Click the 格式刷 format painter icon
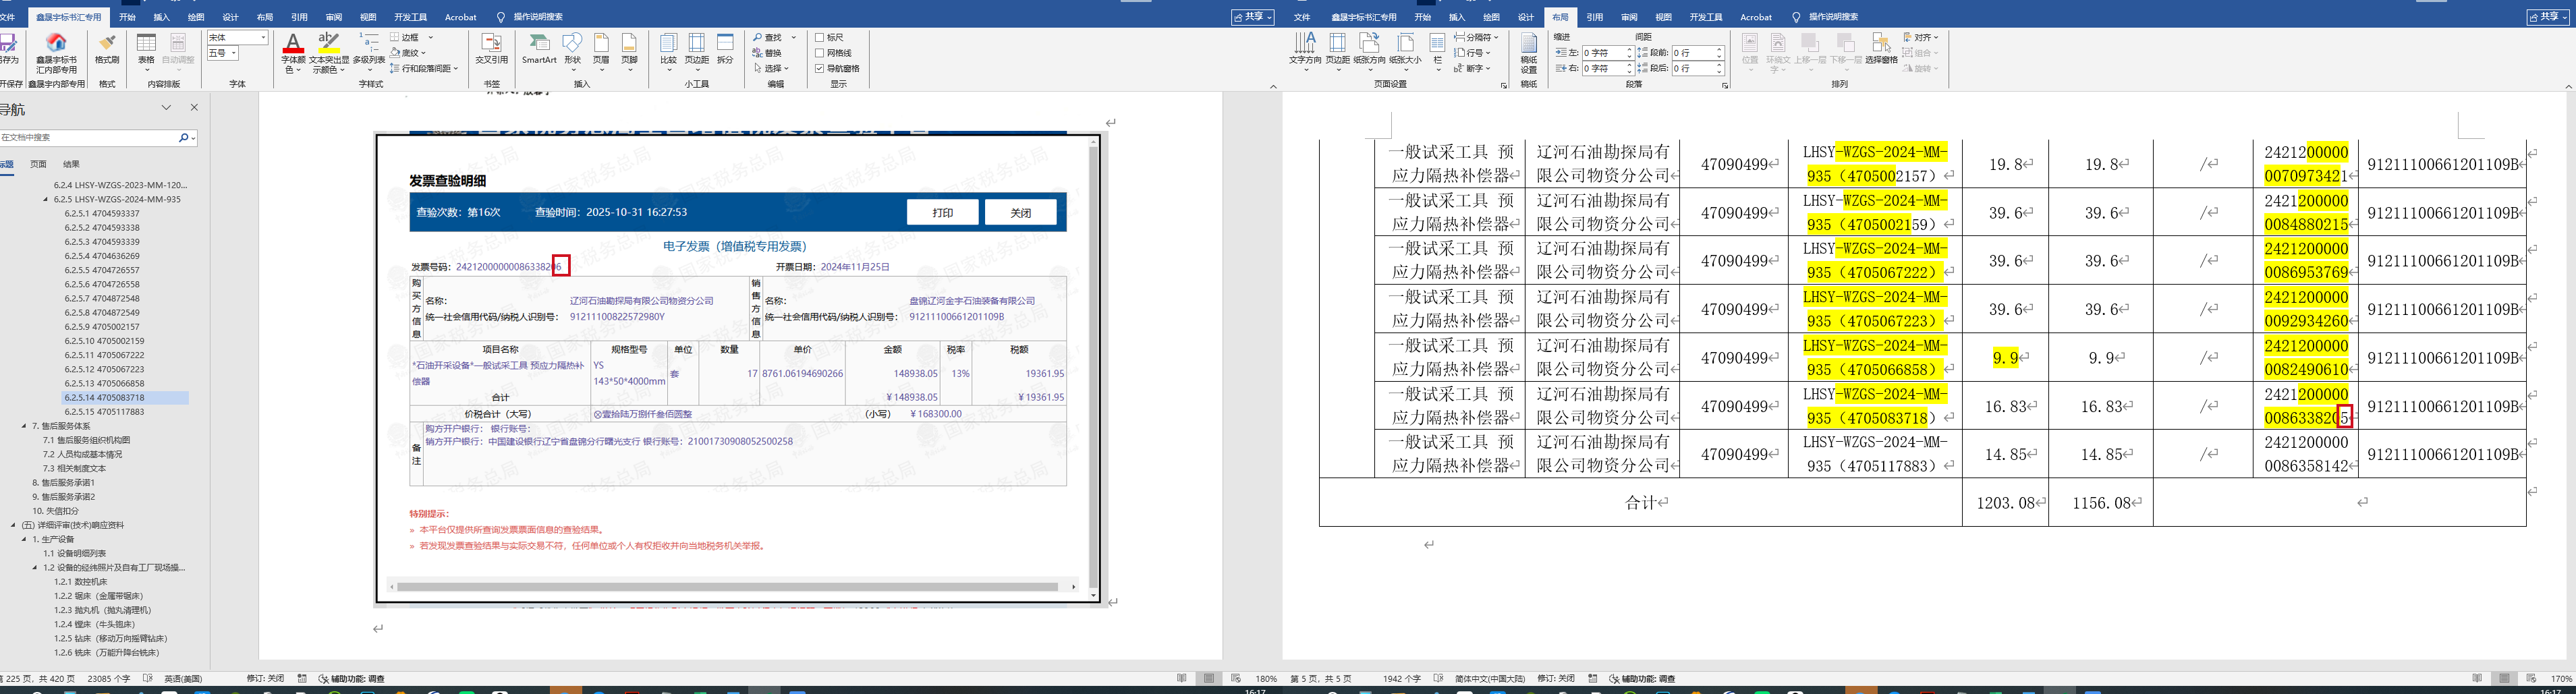 (107, 47)
